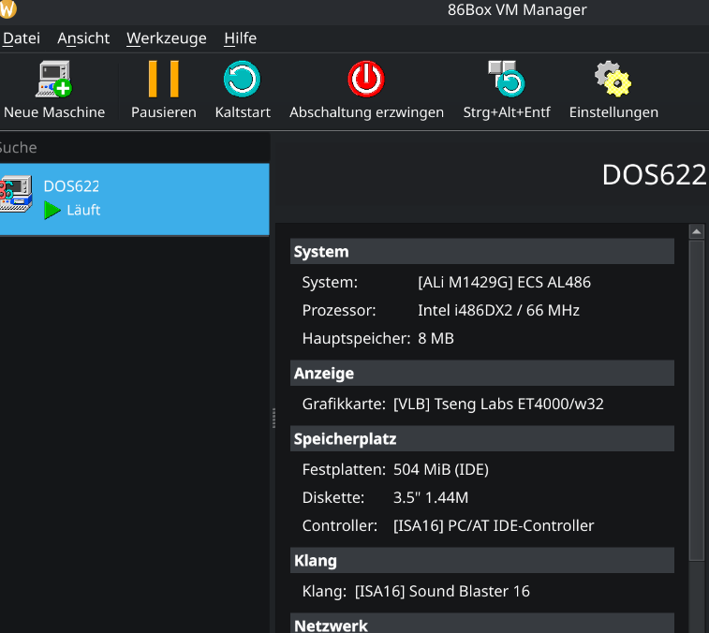Click '[ISA16] PC/AT IDE-Controller' value
The image size is (709, 633).
click(x=494, y=525)
